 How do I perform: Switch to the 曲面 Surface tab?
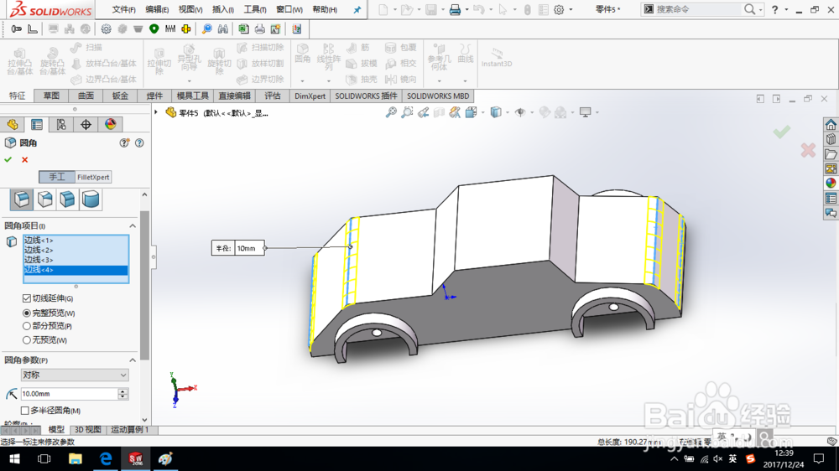pyautogui.click(x=86, y=96)
